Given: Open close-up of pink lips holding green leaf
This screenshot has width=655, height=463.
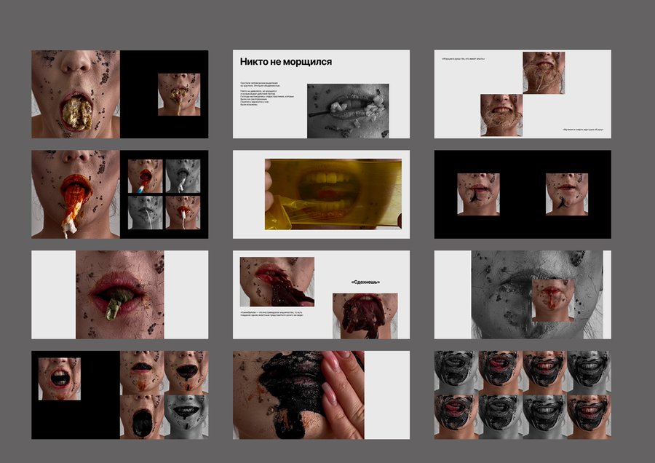Looking at the screenshot, I should 120,295.
